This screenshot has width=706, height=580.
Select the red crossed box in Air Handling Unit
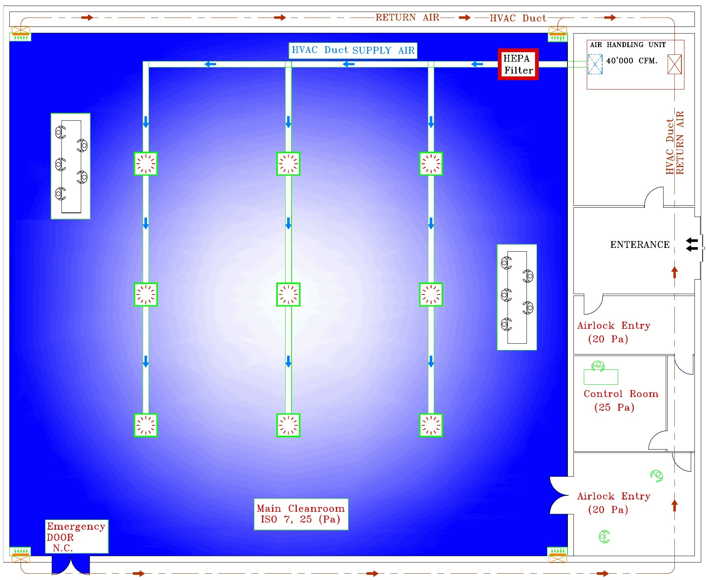coord(674,64)
